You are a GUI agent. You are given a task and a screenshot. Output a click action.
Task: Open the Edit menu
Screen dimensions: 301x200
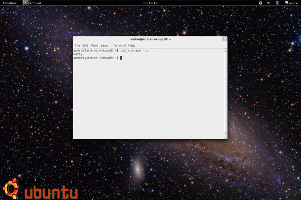85,45
